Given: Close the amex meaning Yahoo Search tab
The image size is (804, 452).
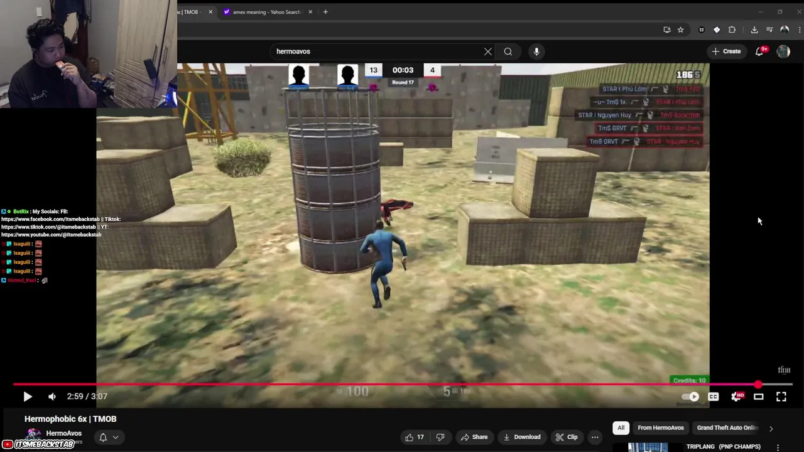Looking at the screenshot, I should point(310,12).
